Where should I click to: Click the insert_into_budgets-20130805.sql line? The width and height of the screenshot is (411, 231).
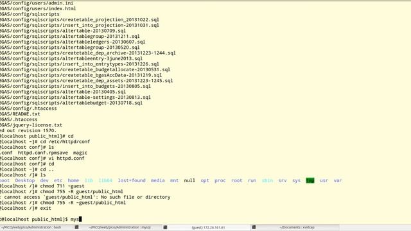click(x=76, y=86)
